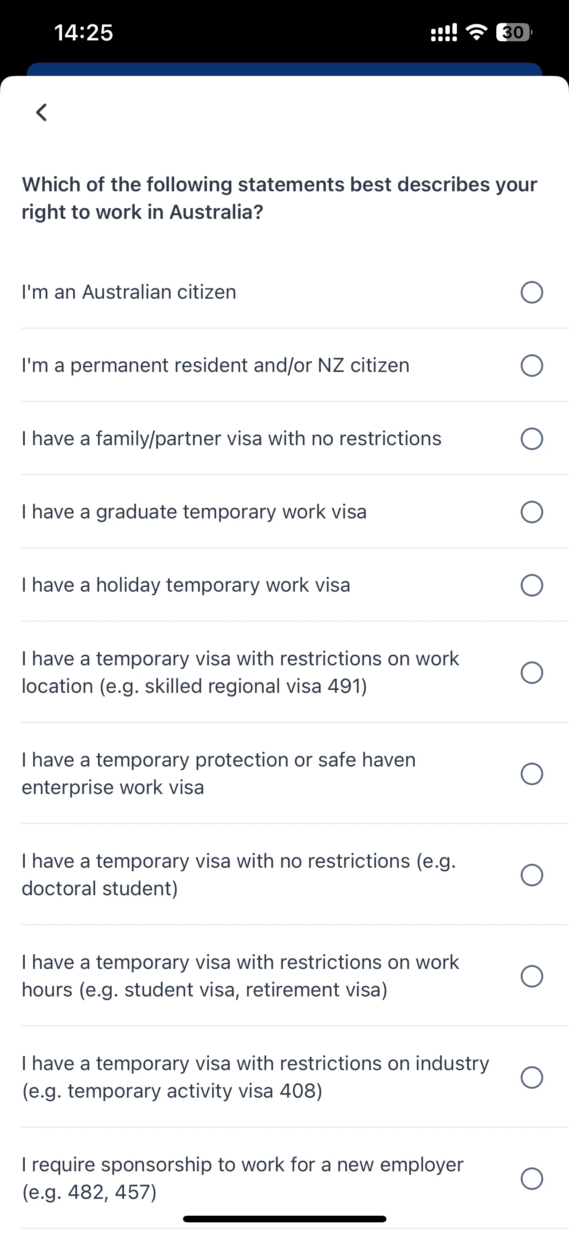Viewport: 569px width, 1233px height.
Task: Tap the clock showing 14:25
Action: 84,32
